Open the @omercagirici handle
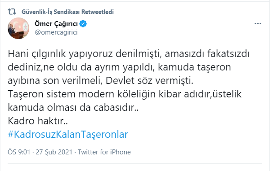Image resolution: width=273 pixels, height=171 pixels. [56, 32]
